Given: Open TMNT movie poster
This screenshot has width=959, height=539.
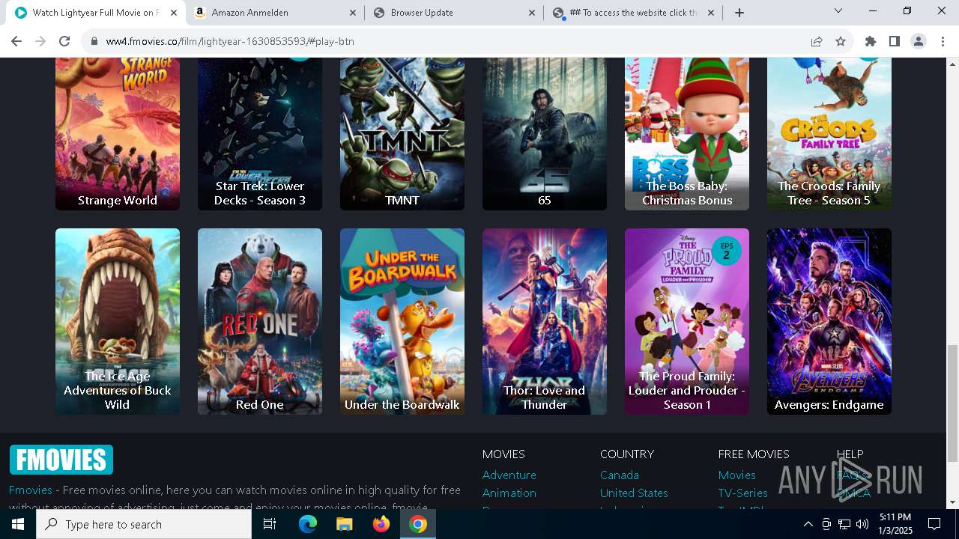Looking at the screenshot, I should pyautogui.click(x=402, y=133).
